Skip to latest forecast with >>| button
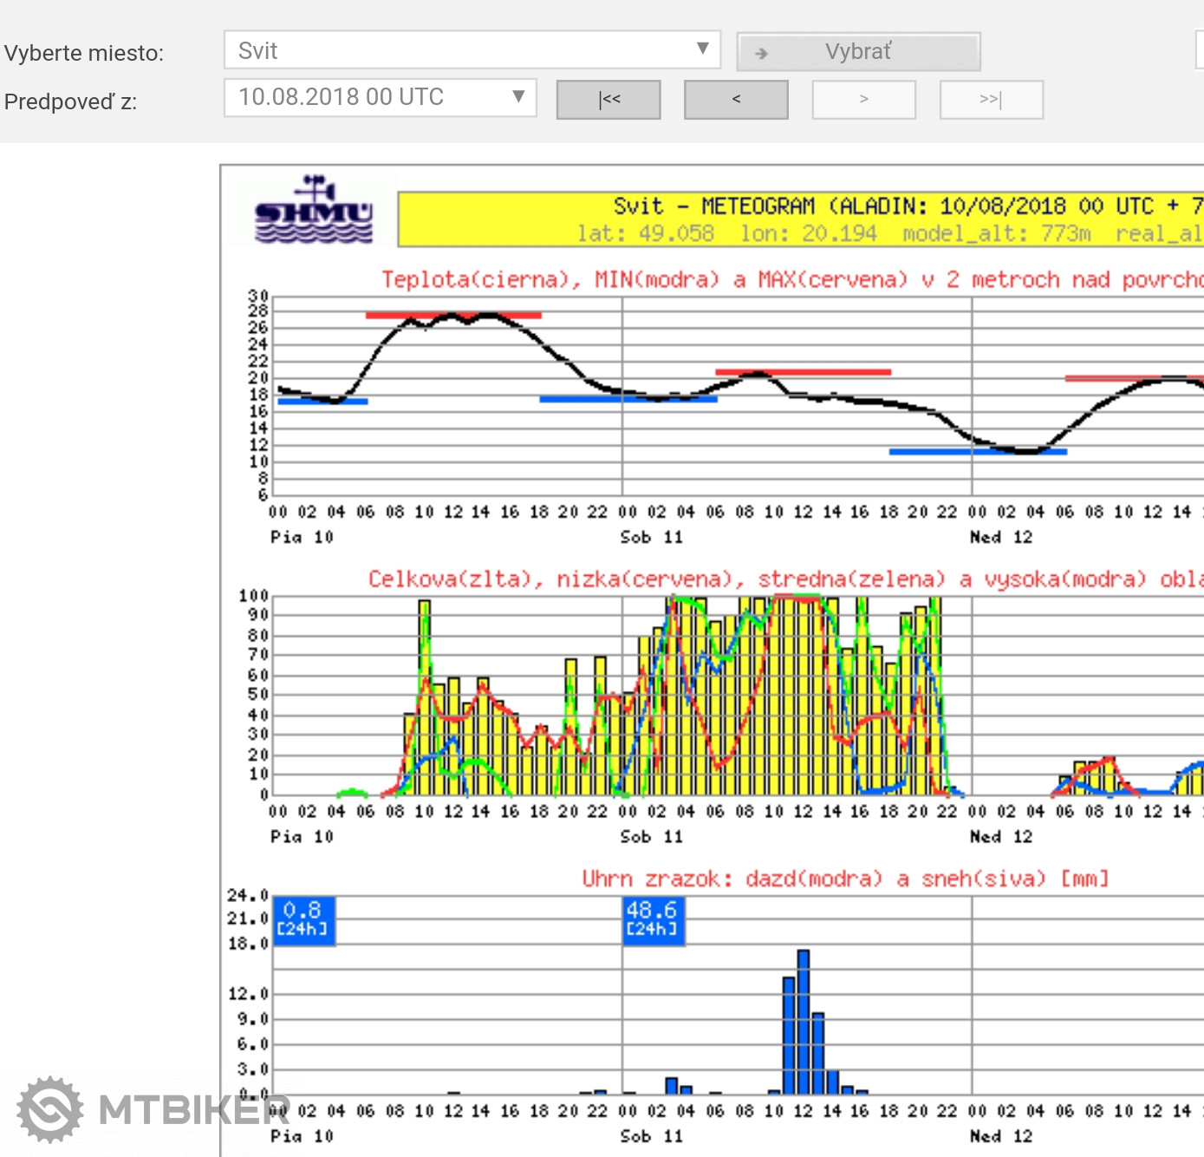The image size is (1204, 1157). (x=991, y=100)
